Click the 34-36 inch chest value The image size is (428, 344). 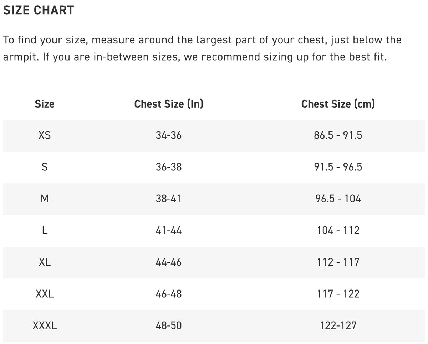tap(169, 135)
